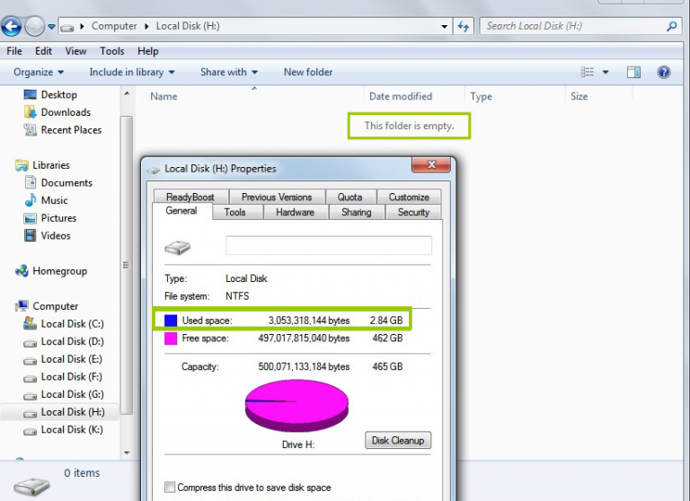Click the Disk Cleanup button
Viewport: 690px width, 501px height.
pos(398,440)
